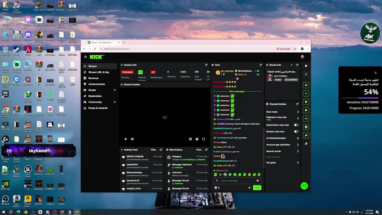Click the Send a message chat field
Image resolution: width=382 pixels, height=215 pixels.
(x=237, y=181)
